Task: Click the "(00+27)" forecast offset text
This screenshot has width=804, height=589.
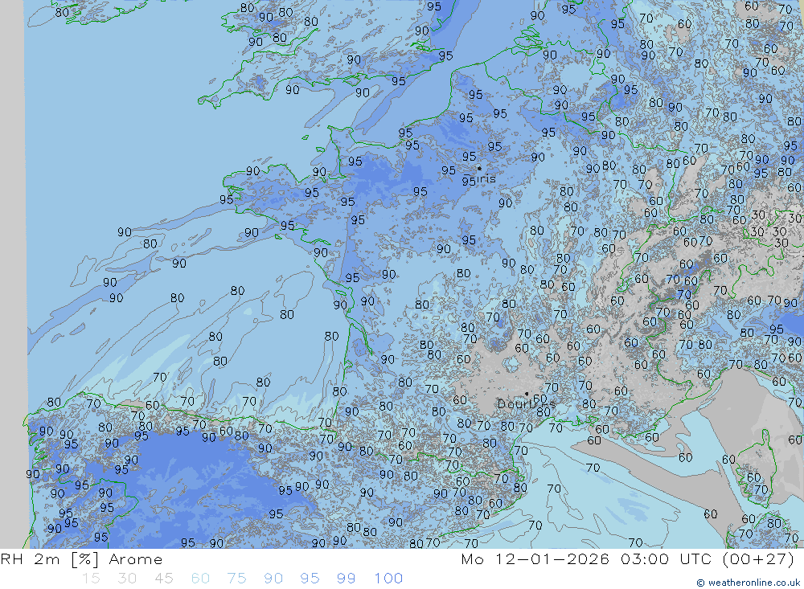Action: [758, 559]
